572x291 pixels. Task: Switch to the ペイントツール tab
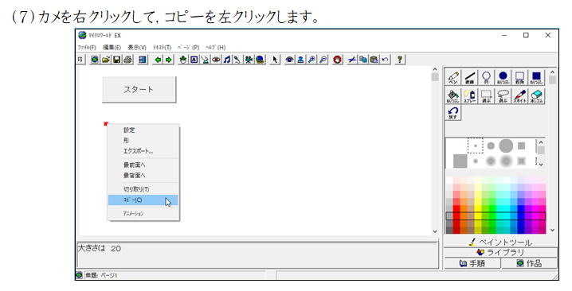point(500,242)
